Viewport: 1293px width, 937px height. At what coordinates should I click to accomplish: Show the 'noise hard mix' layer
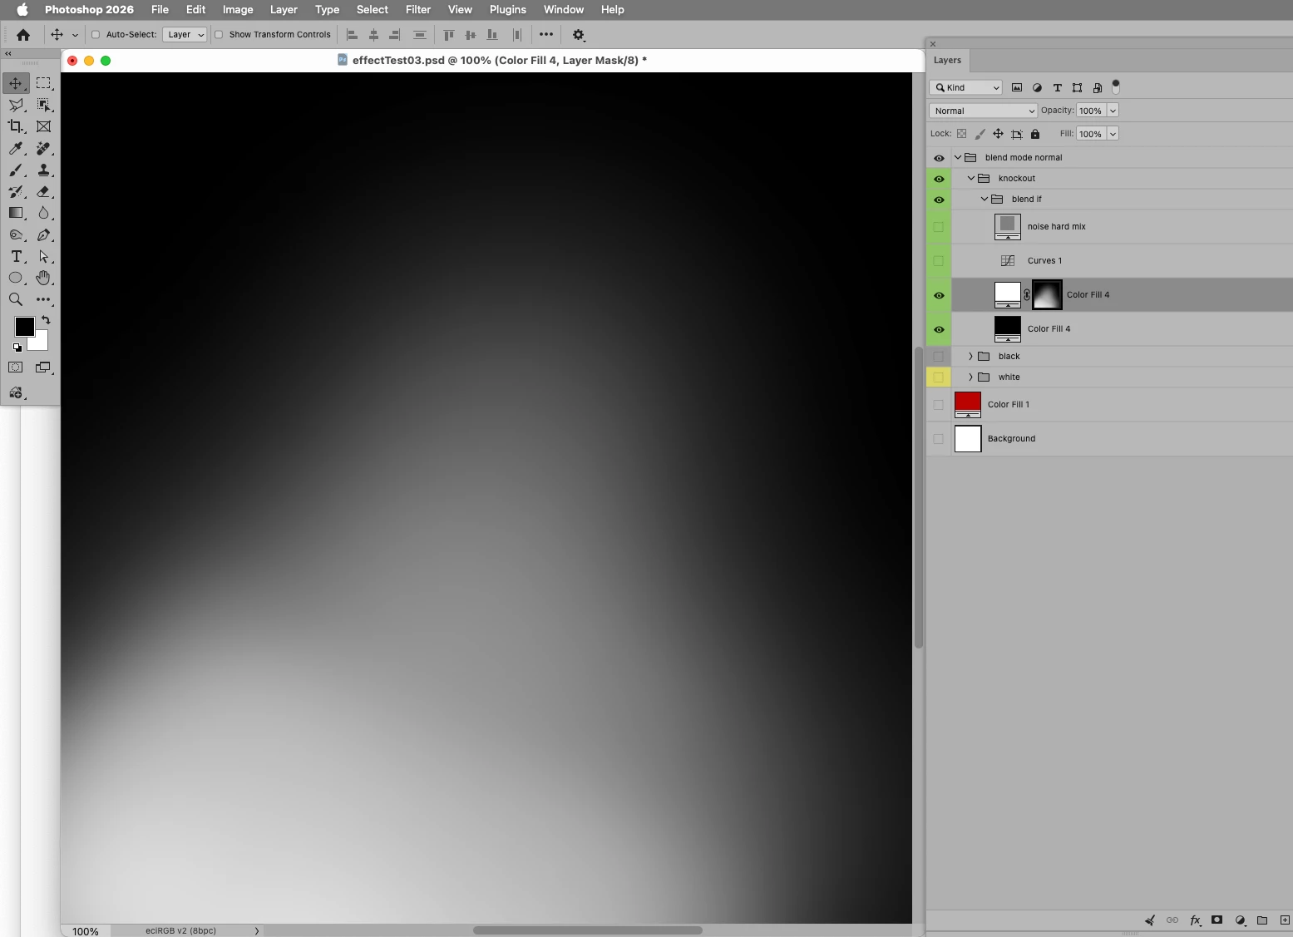[939, 226]
